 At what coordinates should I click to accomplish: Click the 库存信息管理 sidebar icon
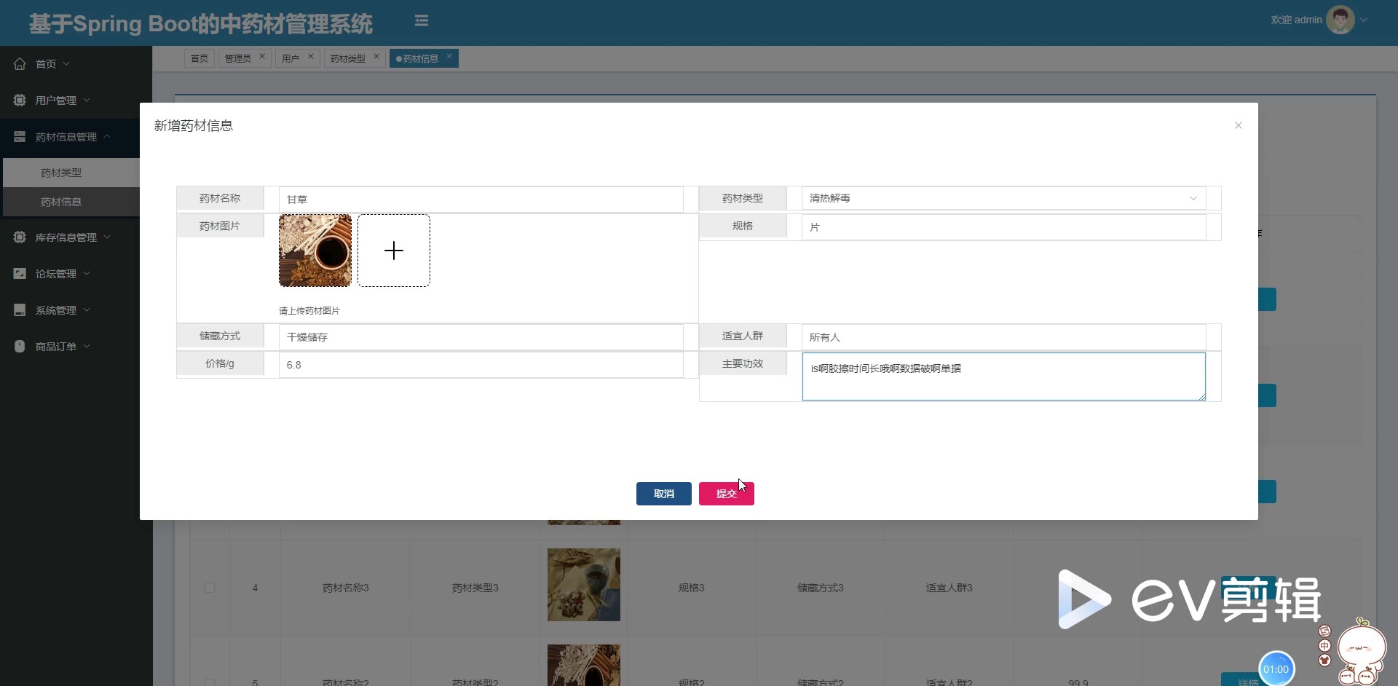click(20, 237)
